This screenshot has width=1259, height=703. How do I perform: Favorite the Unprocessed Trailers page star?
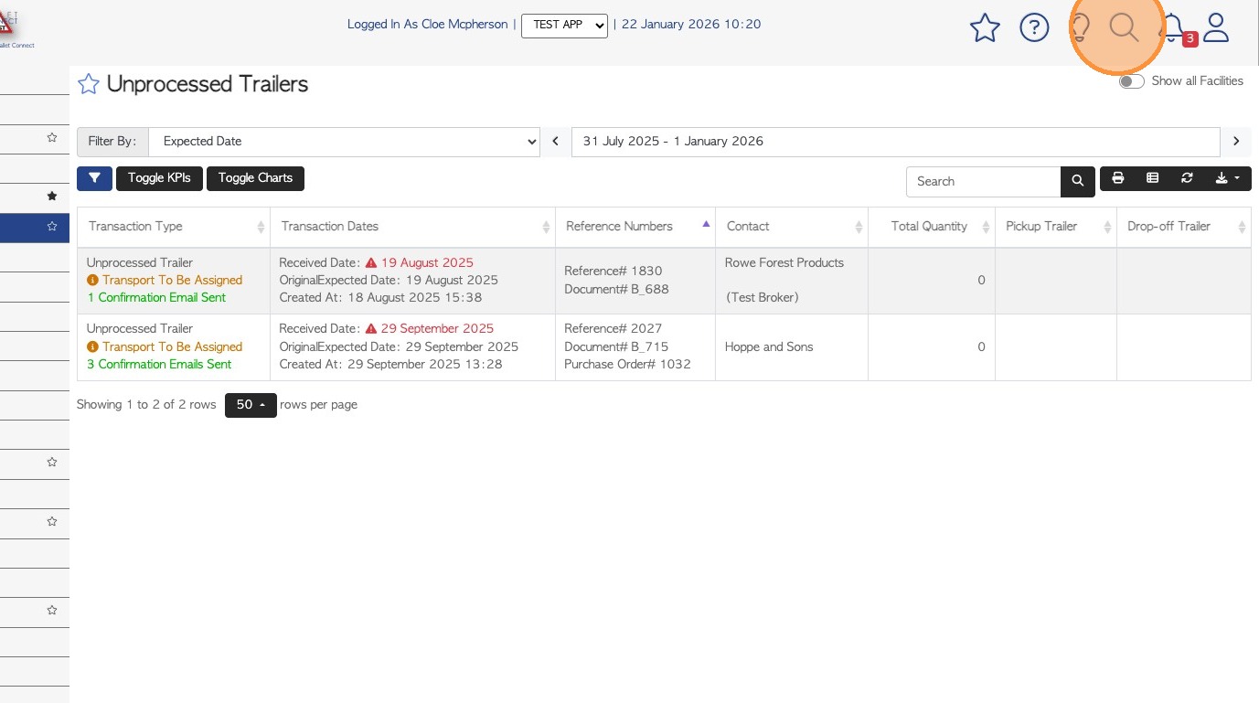88,84
